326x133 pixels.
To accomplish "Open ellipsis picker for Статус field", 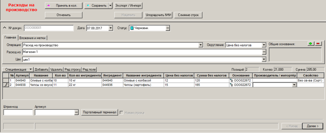I will [168, 28].
